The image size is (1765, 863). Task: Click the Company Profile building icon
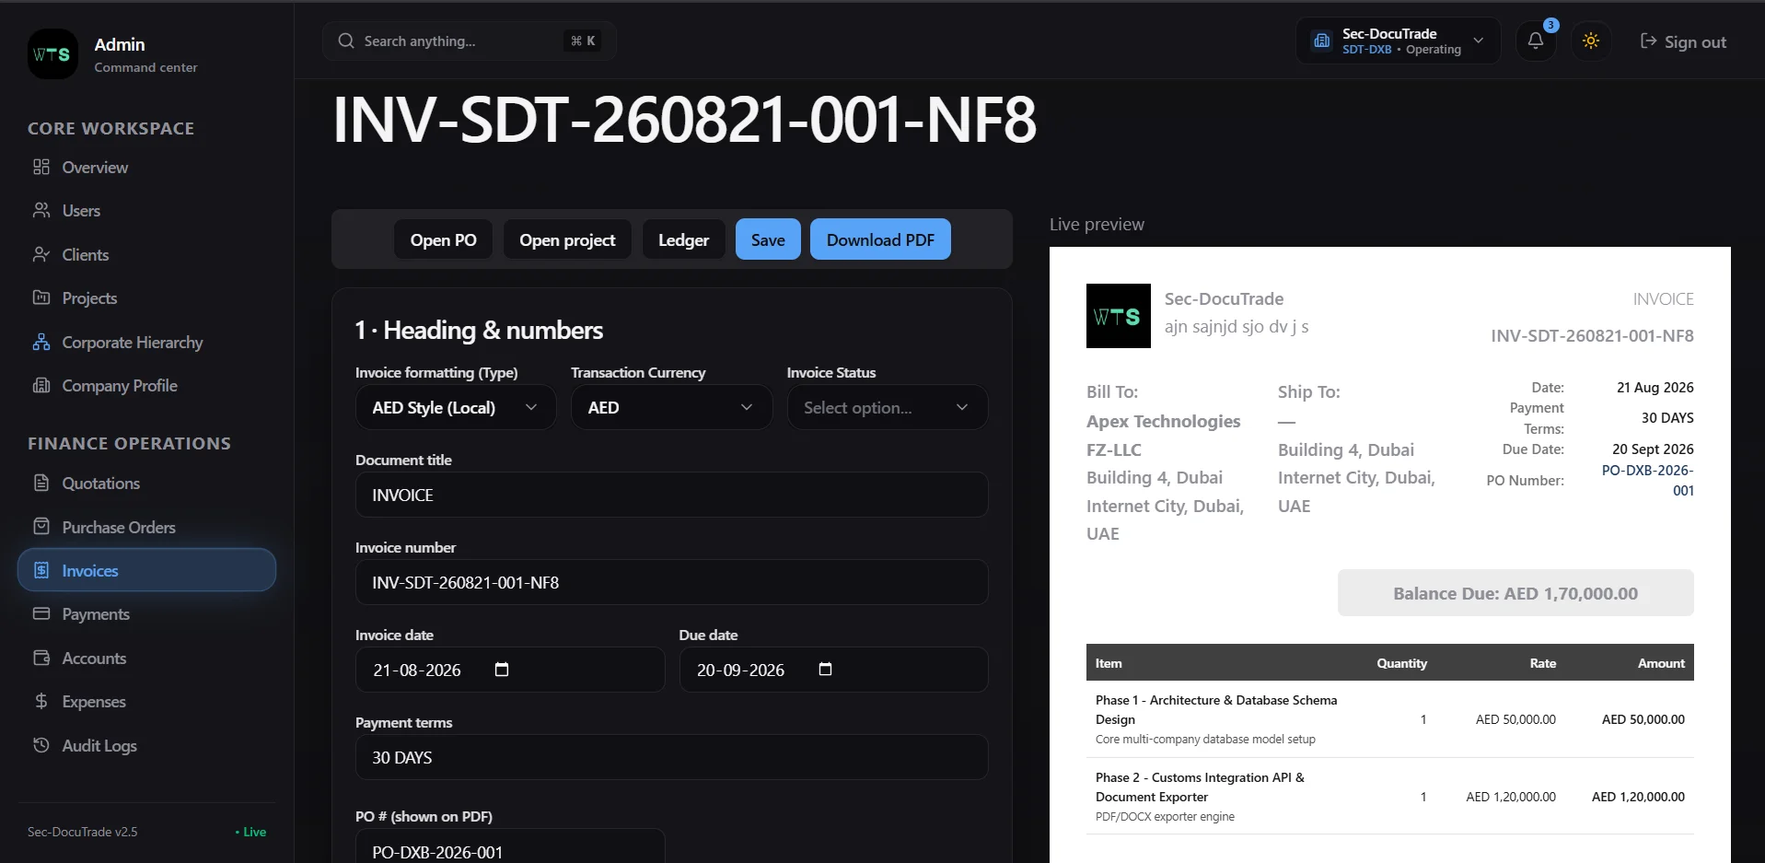point(41,385)
